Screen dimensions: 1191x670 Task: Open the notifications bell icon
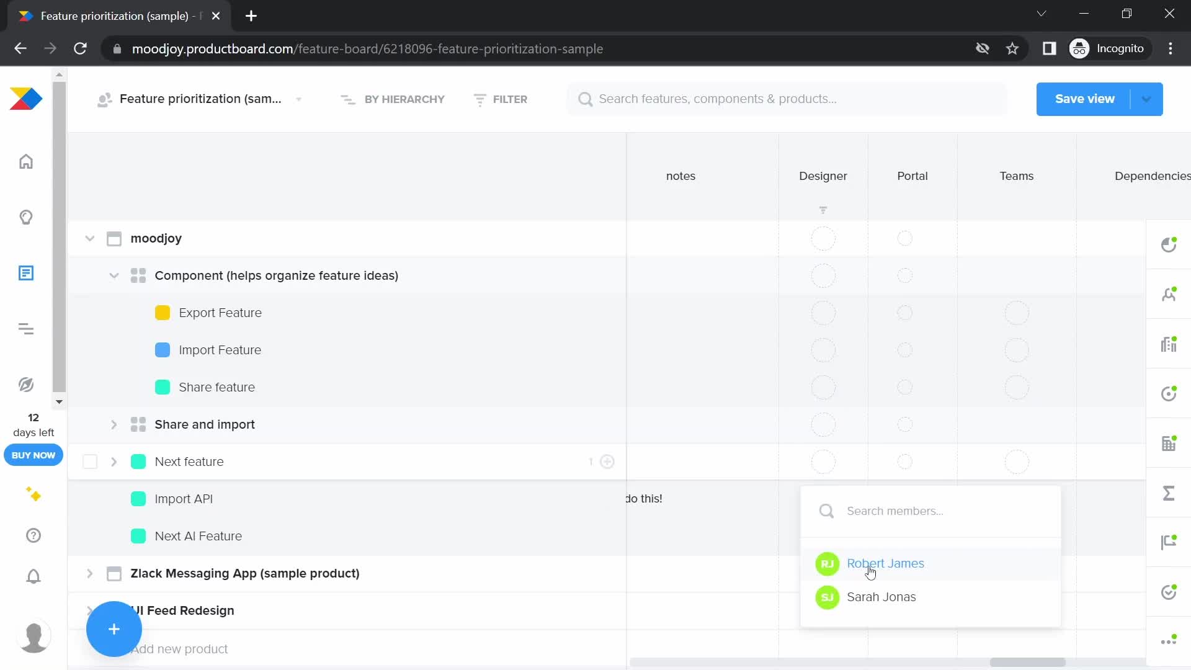click(33, 576)
